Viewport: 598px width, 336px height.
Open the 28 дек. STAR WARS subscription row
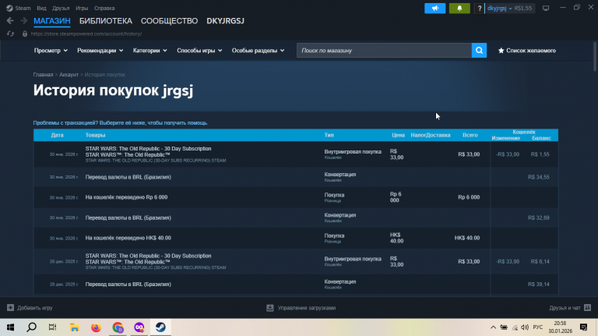pos(296,261)
